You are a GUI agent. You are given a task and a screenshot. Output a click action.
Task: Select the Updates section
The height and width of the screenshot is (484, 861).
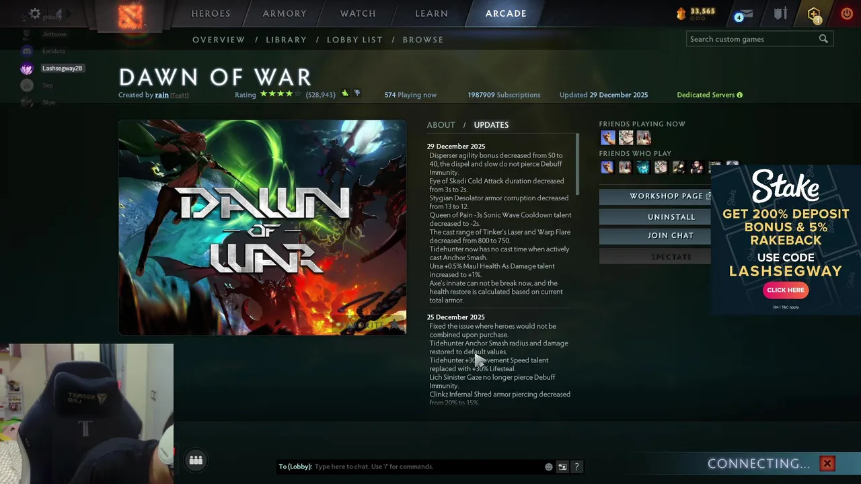491,125
